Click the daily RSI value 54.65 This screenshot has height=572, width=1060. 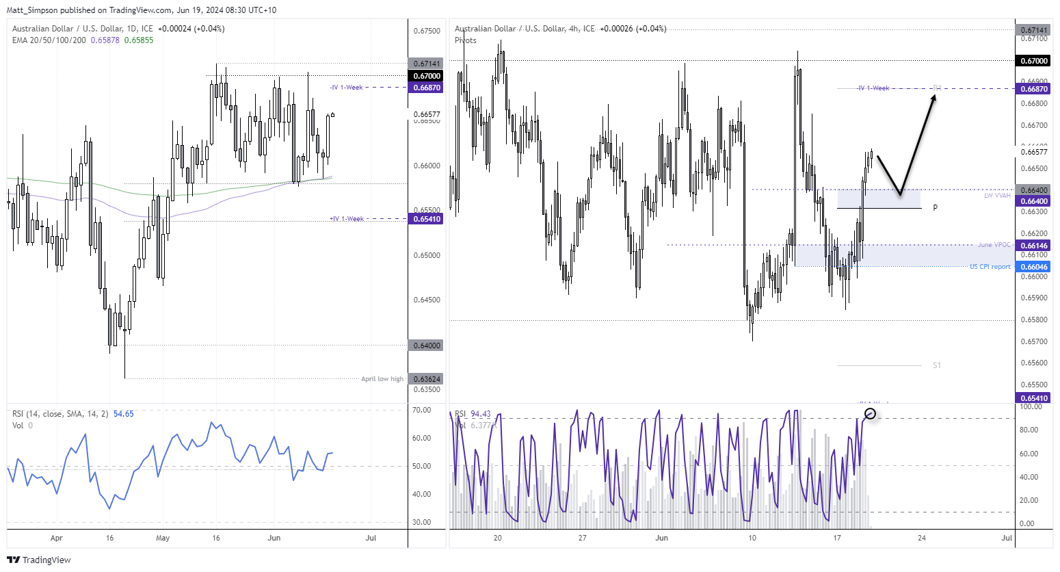point(124,414)
